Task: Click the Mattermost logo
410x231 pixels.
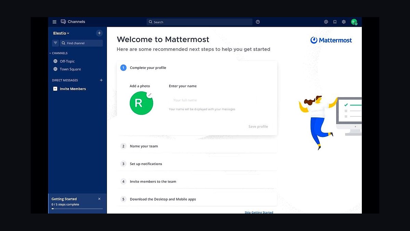Action: click(x=331, y=40)
